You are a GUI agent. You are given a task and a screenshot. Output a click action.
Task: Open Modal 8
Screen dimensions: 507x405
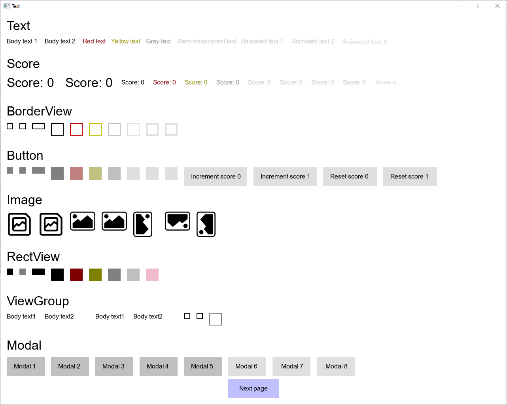[335, 367]
